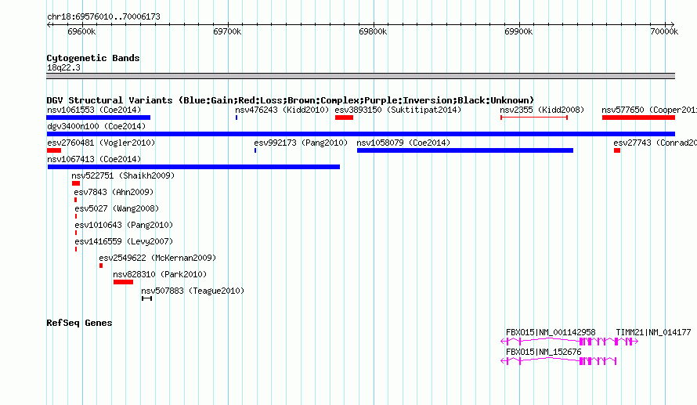Open the nsv1061553 (Coe2014) label

(94, 110)
